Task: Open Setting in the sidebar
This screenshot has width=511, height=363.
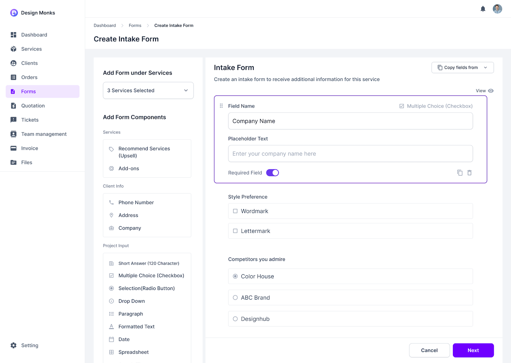Action: point(42,345)
